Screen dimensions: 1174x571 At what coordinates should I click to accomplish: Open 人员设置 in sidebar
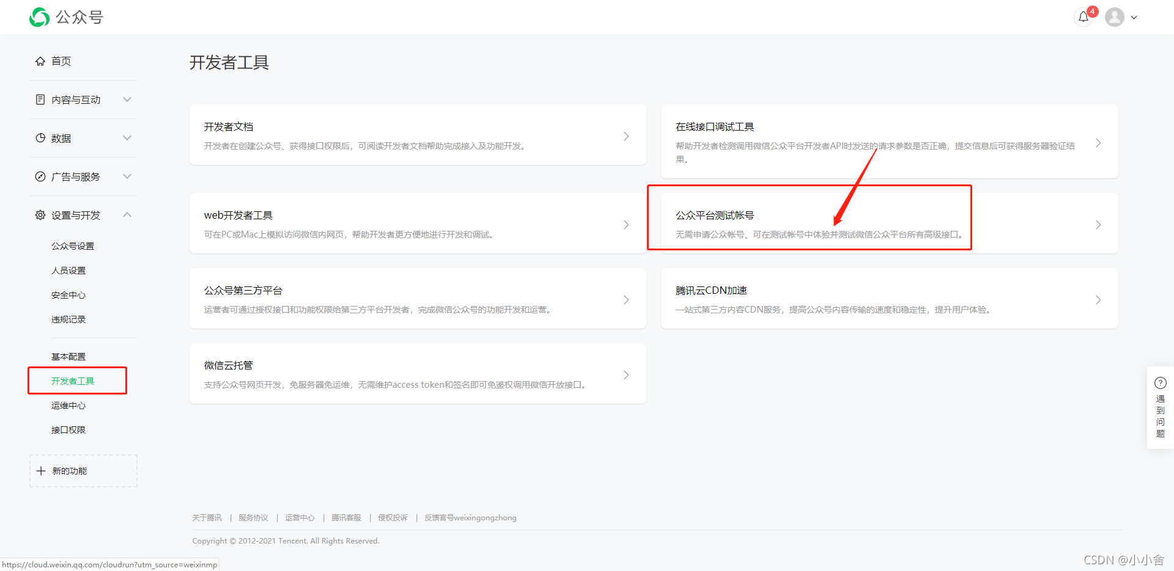[x=68, y=271]
